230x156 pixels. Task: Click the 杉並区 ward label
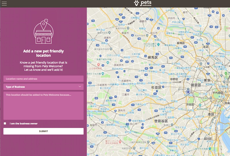[x=157, y=87]
